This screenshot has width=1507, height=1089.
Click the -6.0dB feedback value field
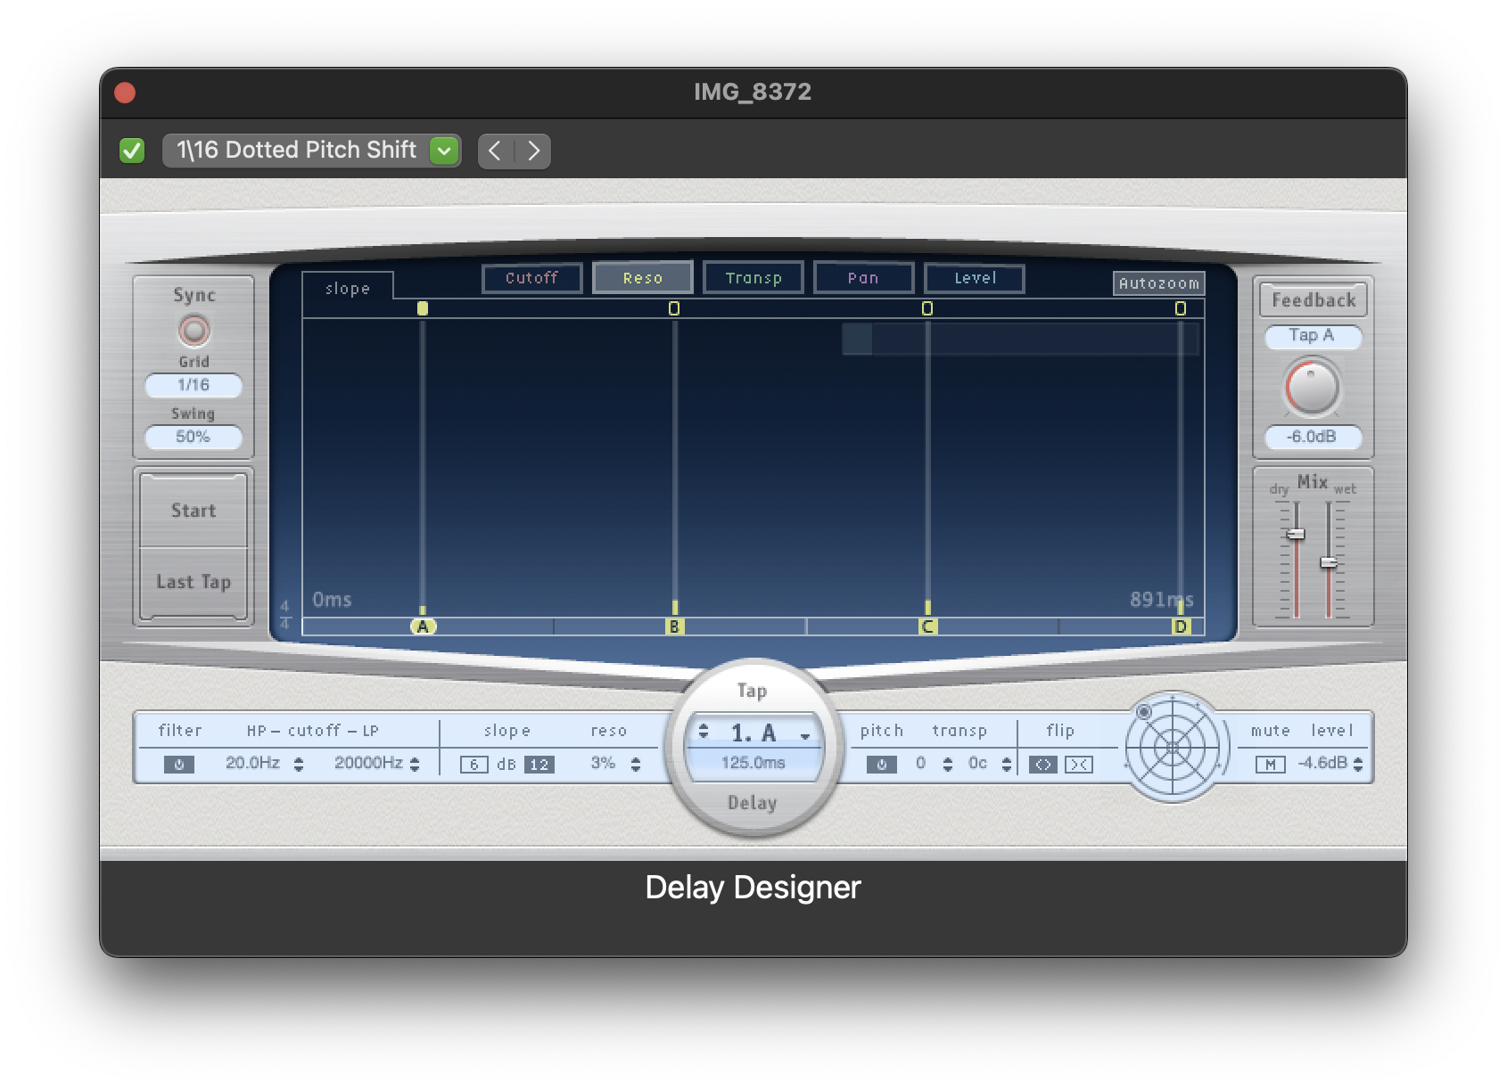click(x=1313, y=437)
